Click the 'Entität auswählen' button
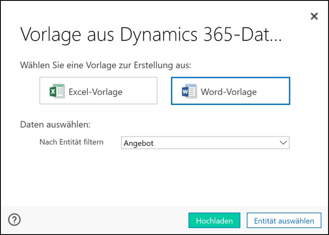329x235 pixels. [x=284, y=221]
